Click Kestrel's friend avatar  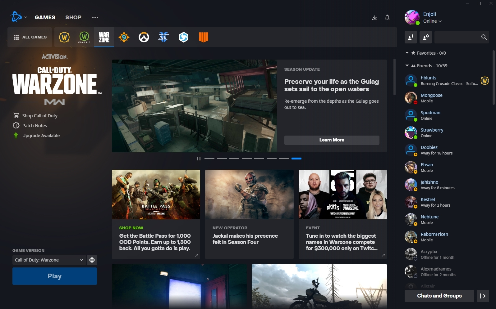click(411, 202)
